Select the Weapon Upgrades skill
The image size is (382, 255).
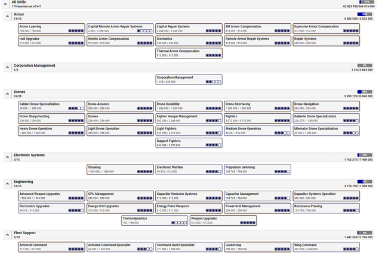[x=223, y=220]
